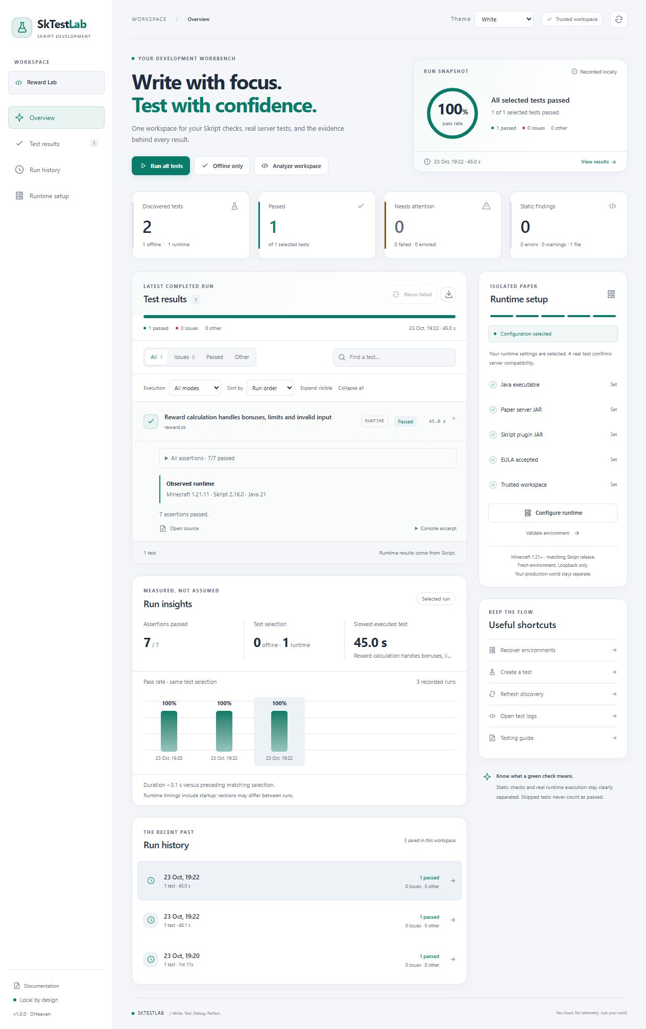The image size is (646, 1029).
Task: Click the arrow next to Create a test
Action: point(614,672)
